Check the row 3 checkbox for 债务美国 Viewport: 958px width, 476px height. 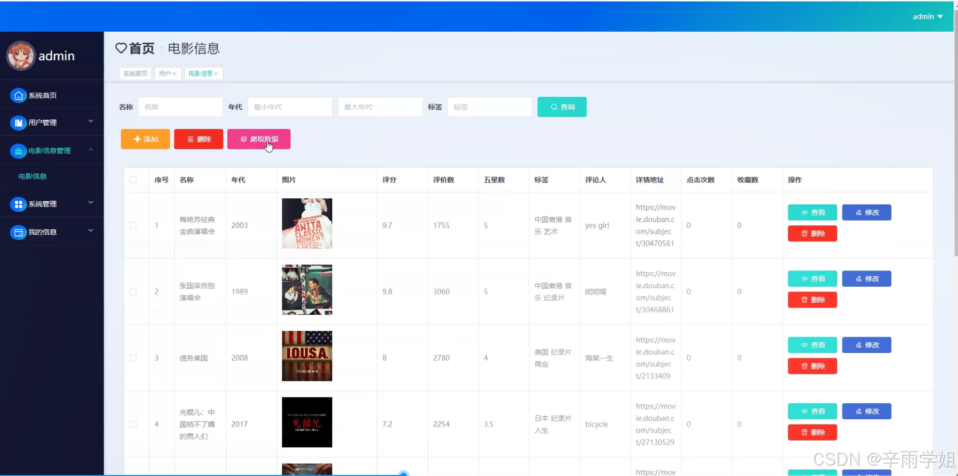pyautogui.click(x=133, y=358)
